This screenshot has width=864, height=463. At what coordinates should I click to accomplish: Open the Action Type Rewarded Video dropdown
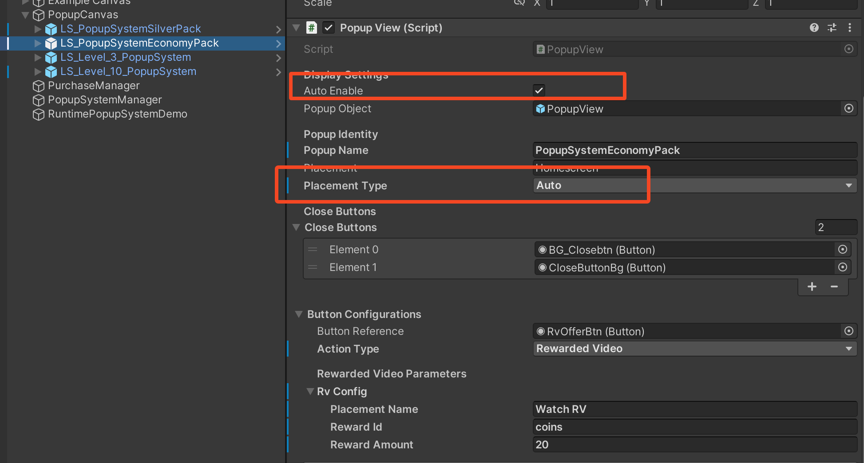(x=694, y=349)
